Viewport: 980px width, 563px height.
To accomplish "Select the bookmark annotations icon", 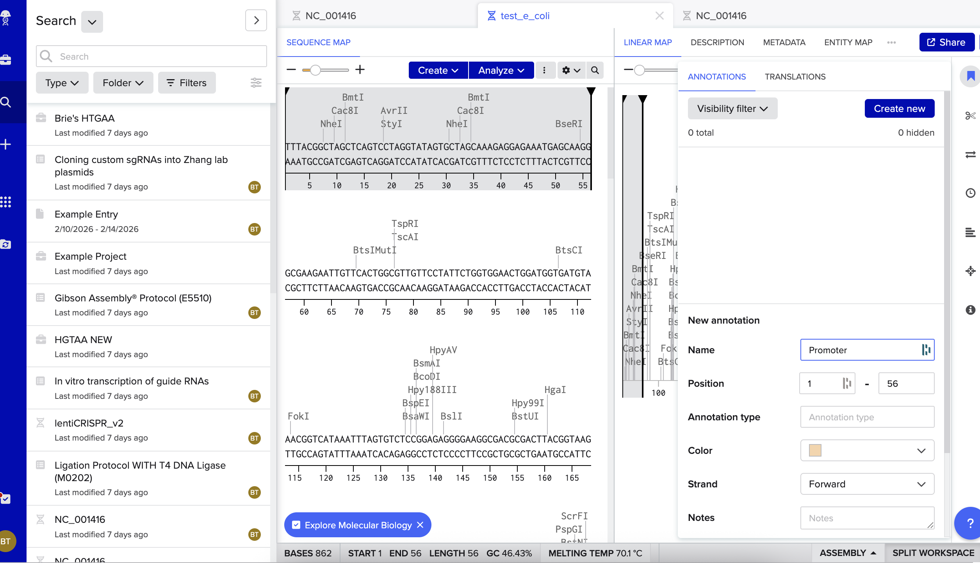I will coord(971,76).
